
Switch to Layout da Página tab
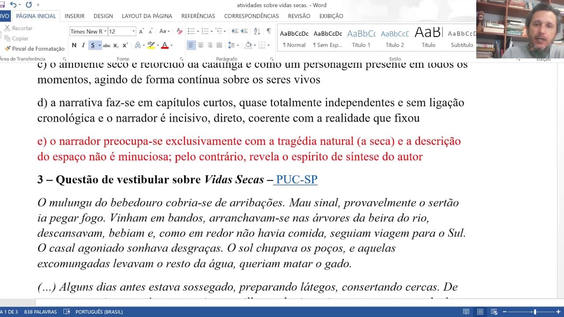coord(147,16)
